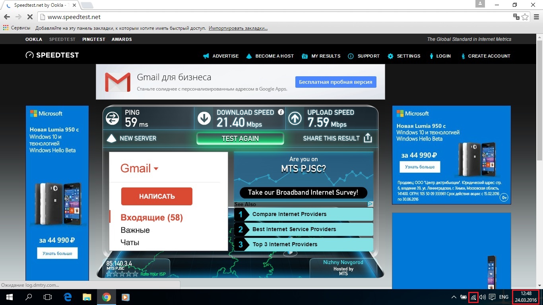Show hidden tray icons chevron

(x=454, y=297)
